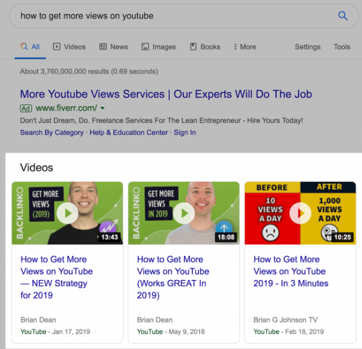362x349 pixels.
Task: Play the Before/After 10:25 video
Action: [300, 213]
